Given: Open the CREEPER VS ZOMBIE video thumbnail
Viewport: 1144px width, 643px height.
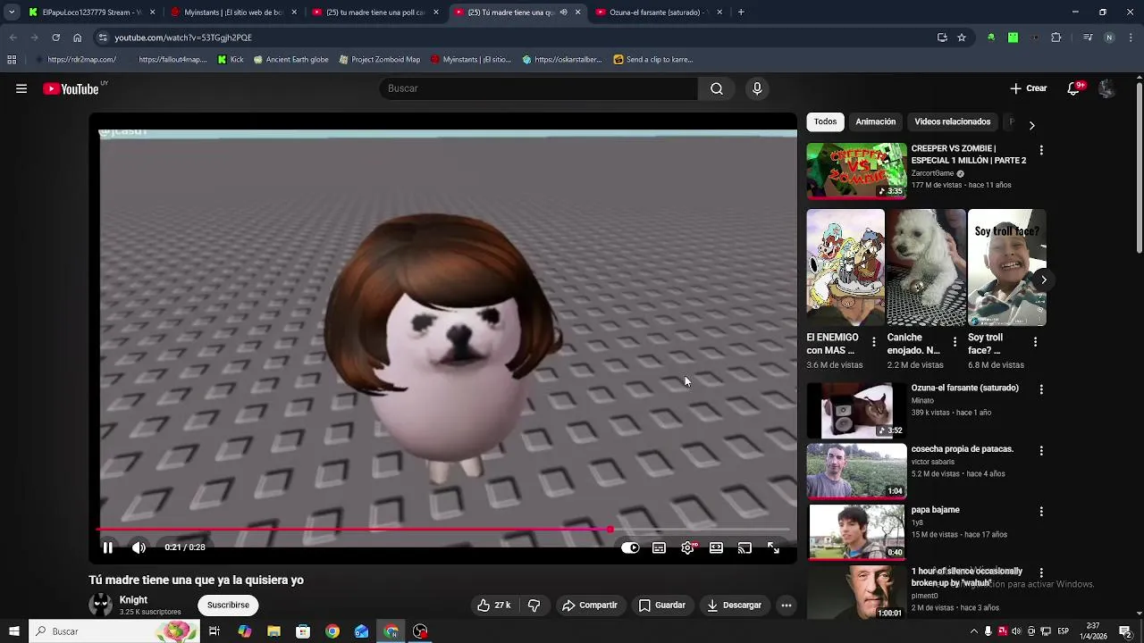Looking at the screenshot, I should (856, 171).
